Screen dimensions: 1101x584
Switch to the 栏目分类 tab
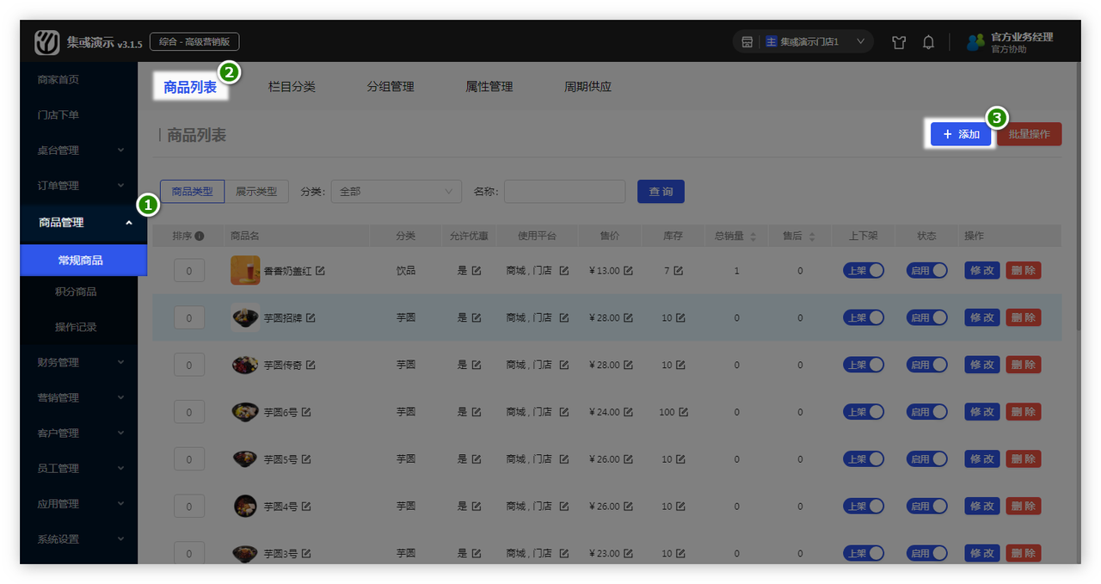tap(292, 87)
